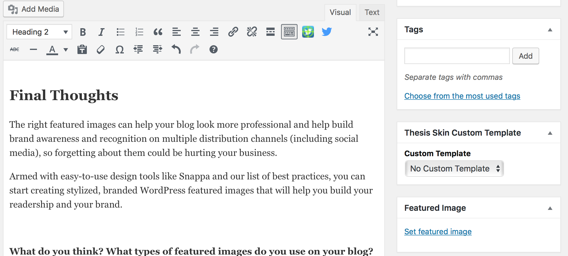Toggle paste as text mode
Screen dimensions: 568x256
(82, 49)
